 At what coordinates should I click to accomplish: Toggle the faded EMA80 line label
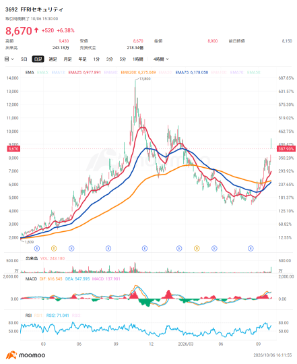111,72
